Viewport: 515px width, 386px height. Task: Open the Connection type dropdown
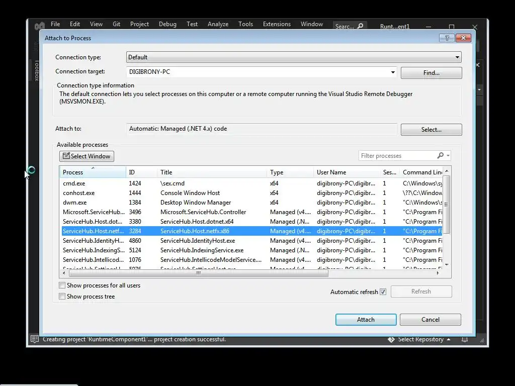tap(457, 57)
